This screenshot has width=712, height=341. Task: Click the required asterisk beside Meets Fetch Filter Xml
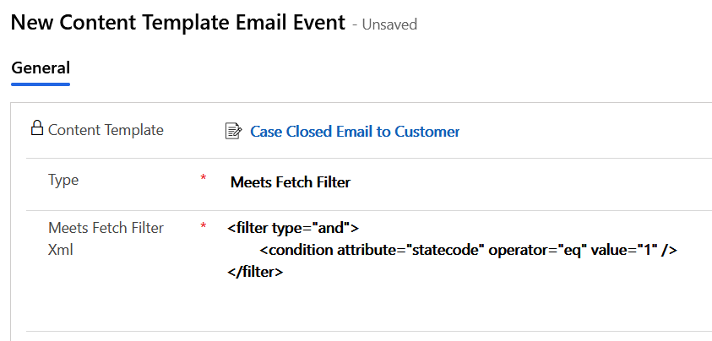coord(203,226)
